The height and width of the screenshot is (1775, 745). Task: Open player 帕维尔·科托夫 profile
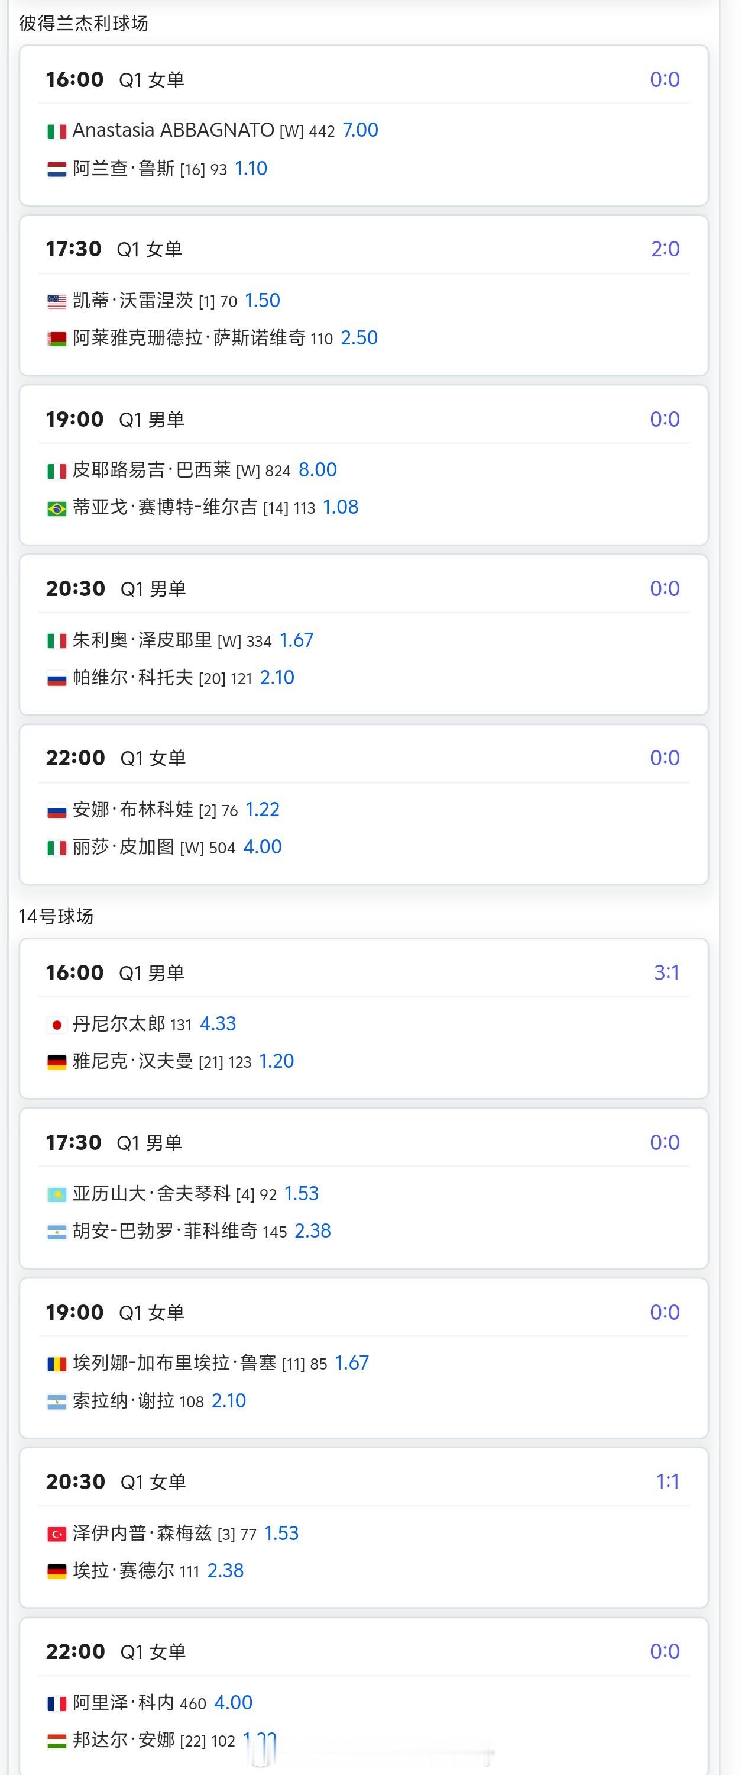pyautogui.click(x=133, y=677)
